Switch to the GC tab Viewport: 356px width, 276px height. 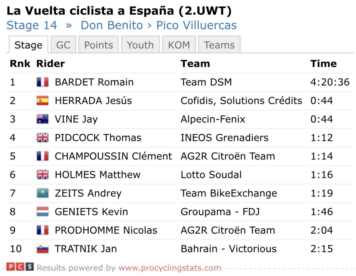(x=63, y=45)
